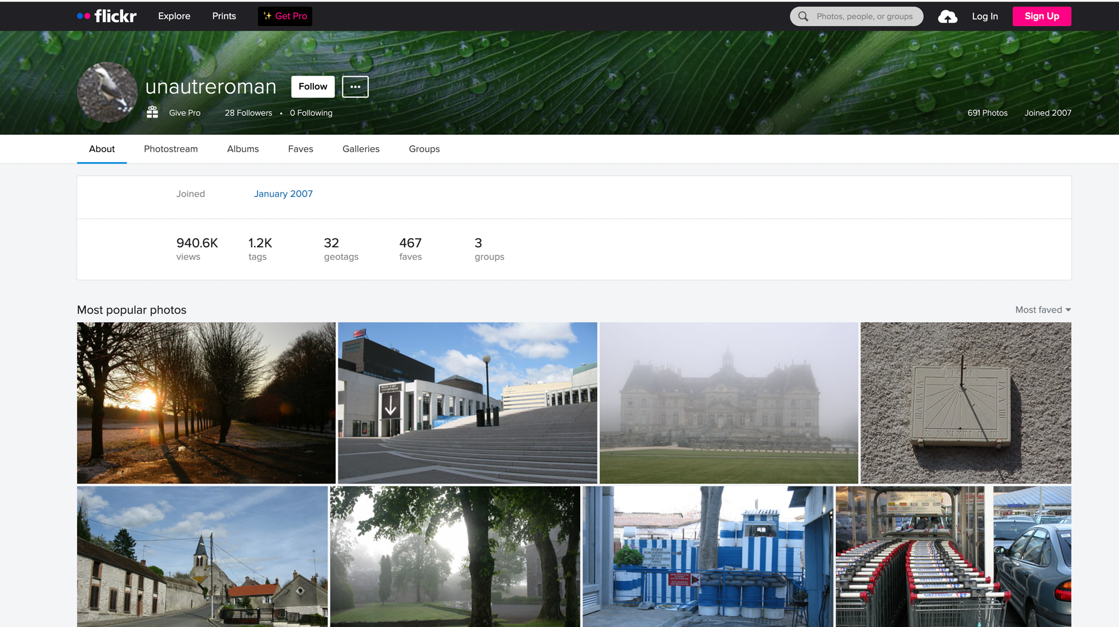
Task: Open the three-dots more options button
Action: pos(355,87)
